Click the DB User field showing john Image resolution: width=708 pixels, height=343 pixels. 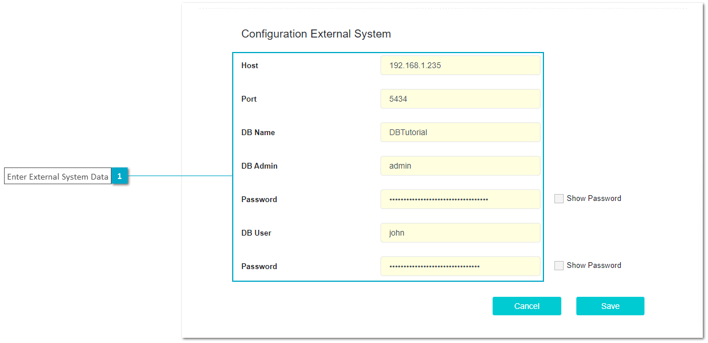point(460,233)
